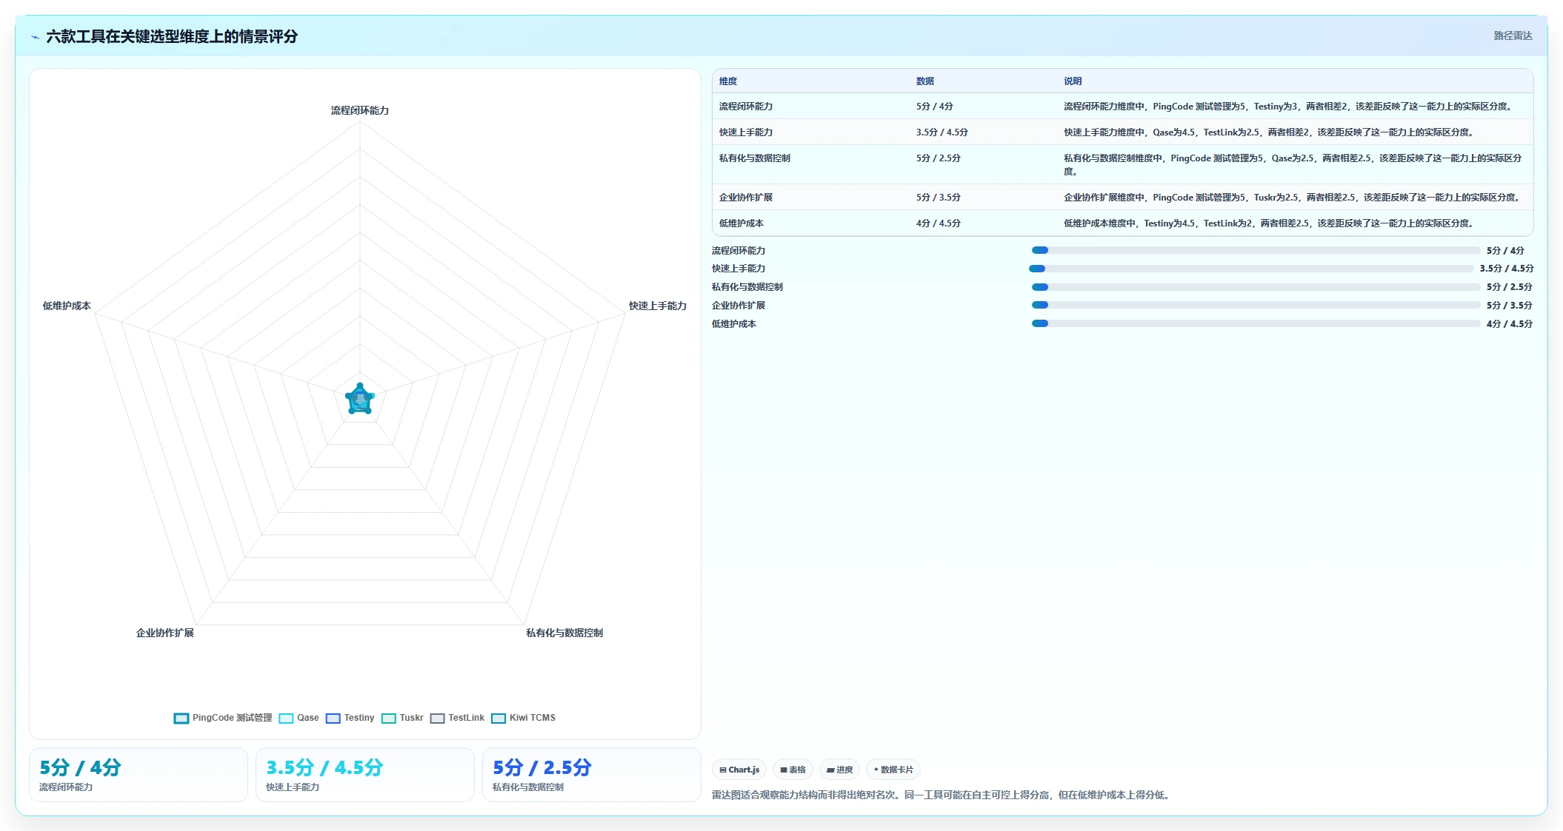Select the 企业协作扩展 table row cell
The height and width of the screenshot is (831, 1563).
click(745, 198)
